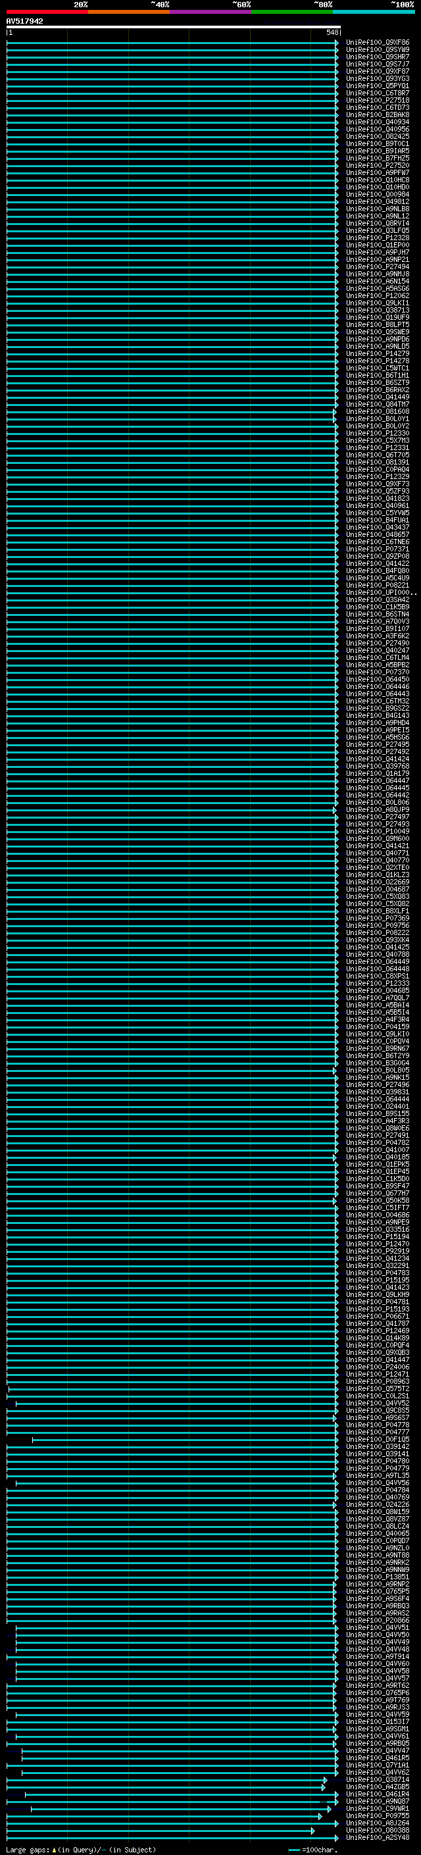Image resolution: width=421 pixels, height=1855 pixels.
Task: Select the UniRef100_A9NLB8 label
Action: 378,209
